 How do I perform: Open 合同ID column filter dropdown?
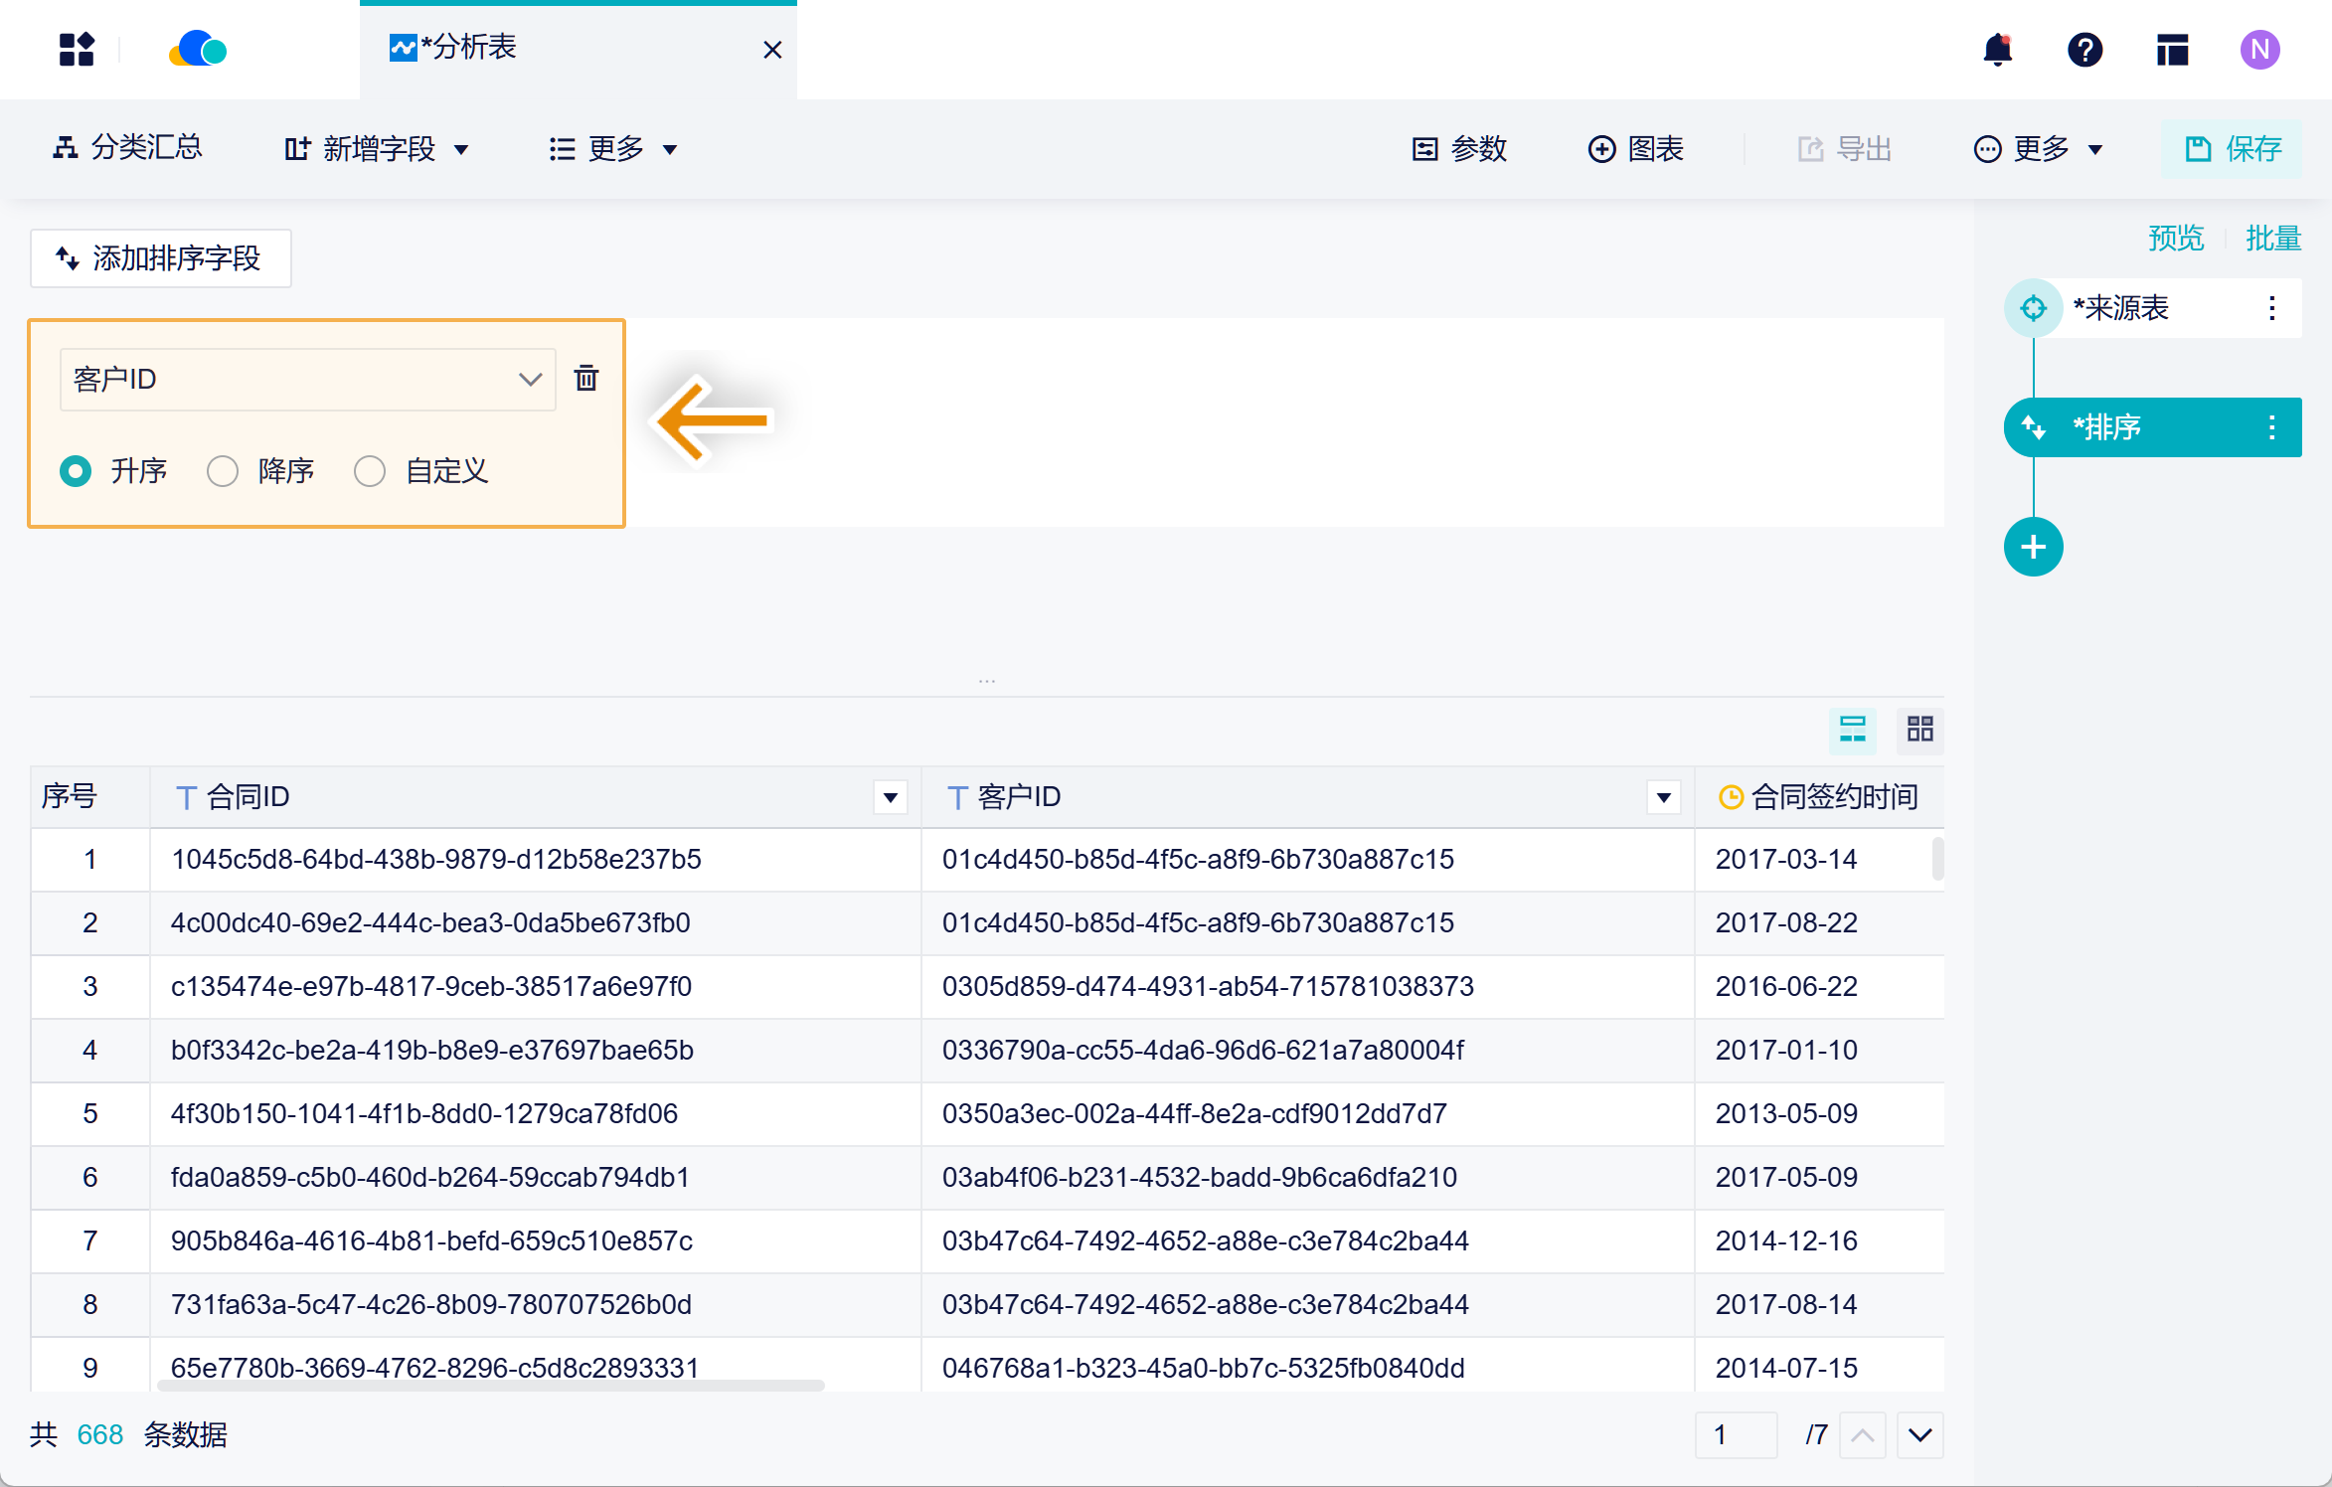891,797
